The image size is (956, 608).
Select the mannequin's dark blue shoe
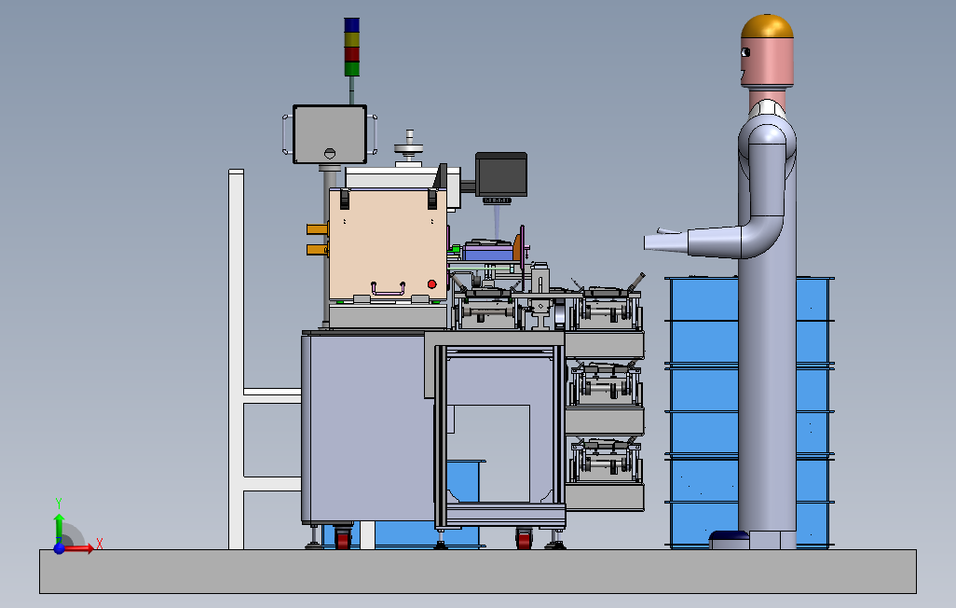tap(730, 537)
